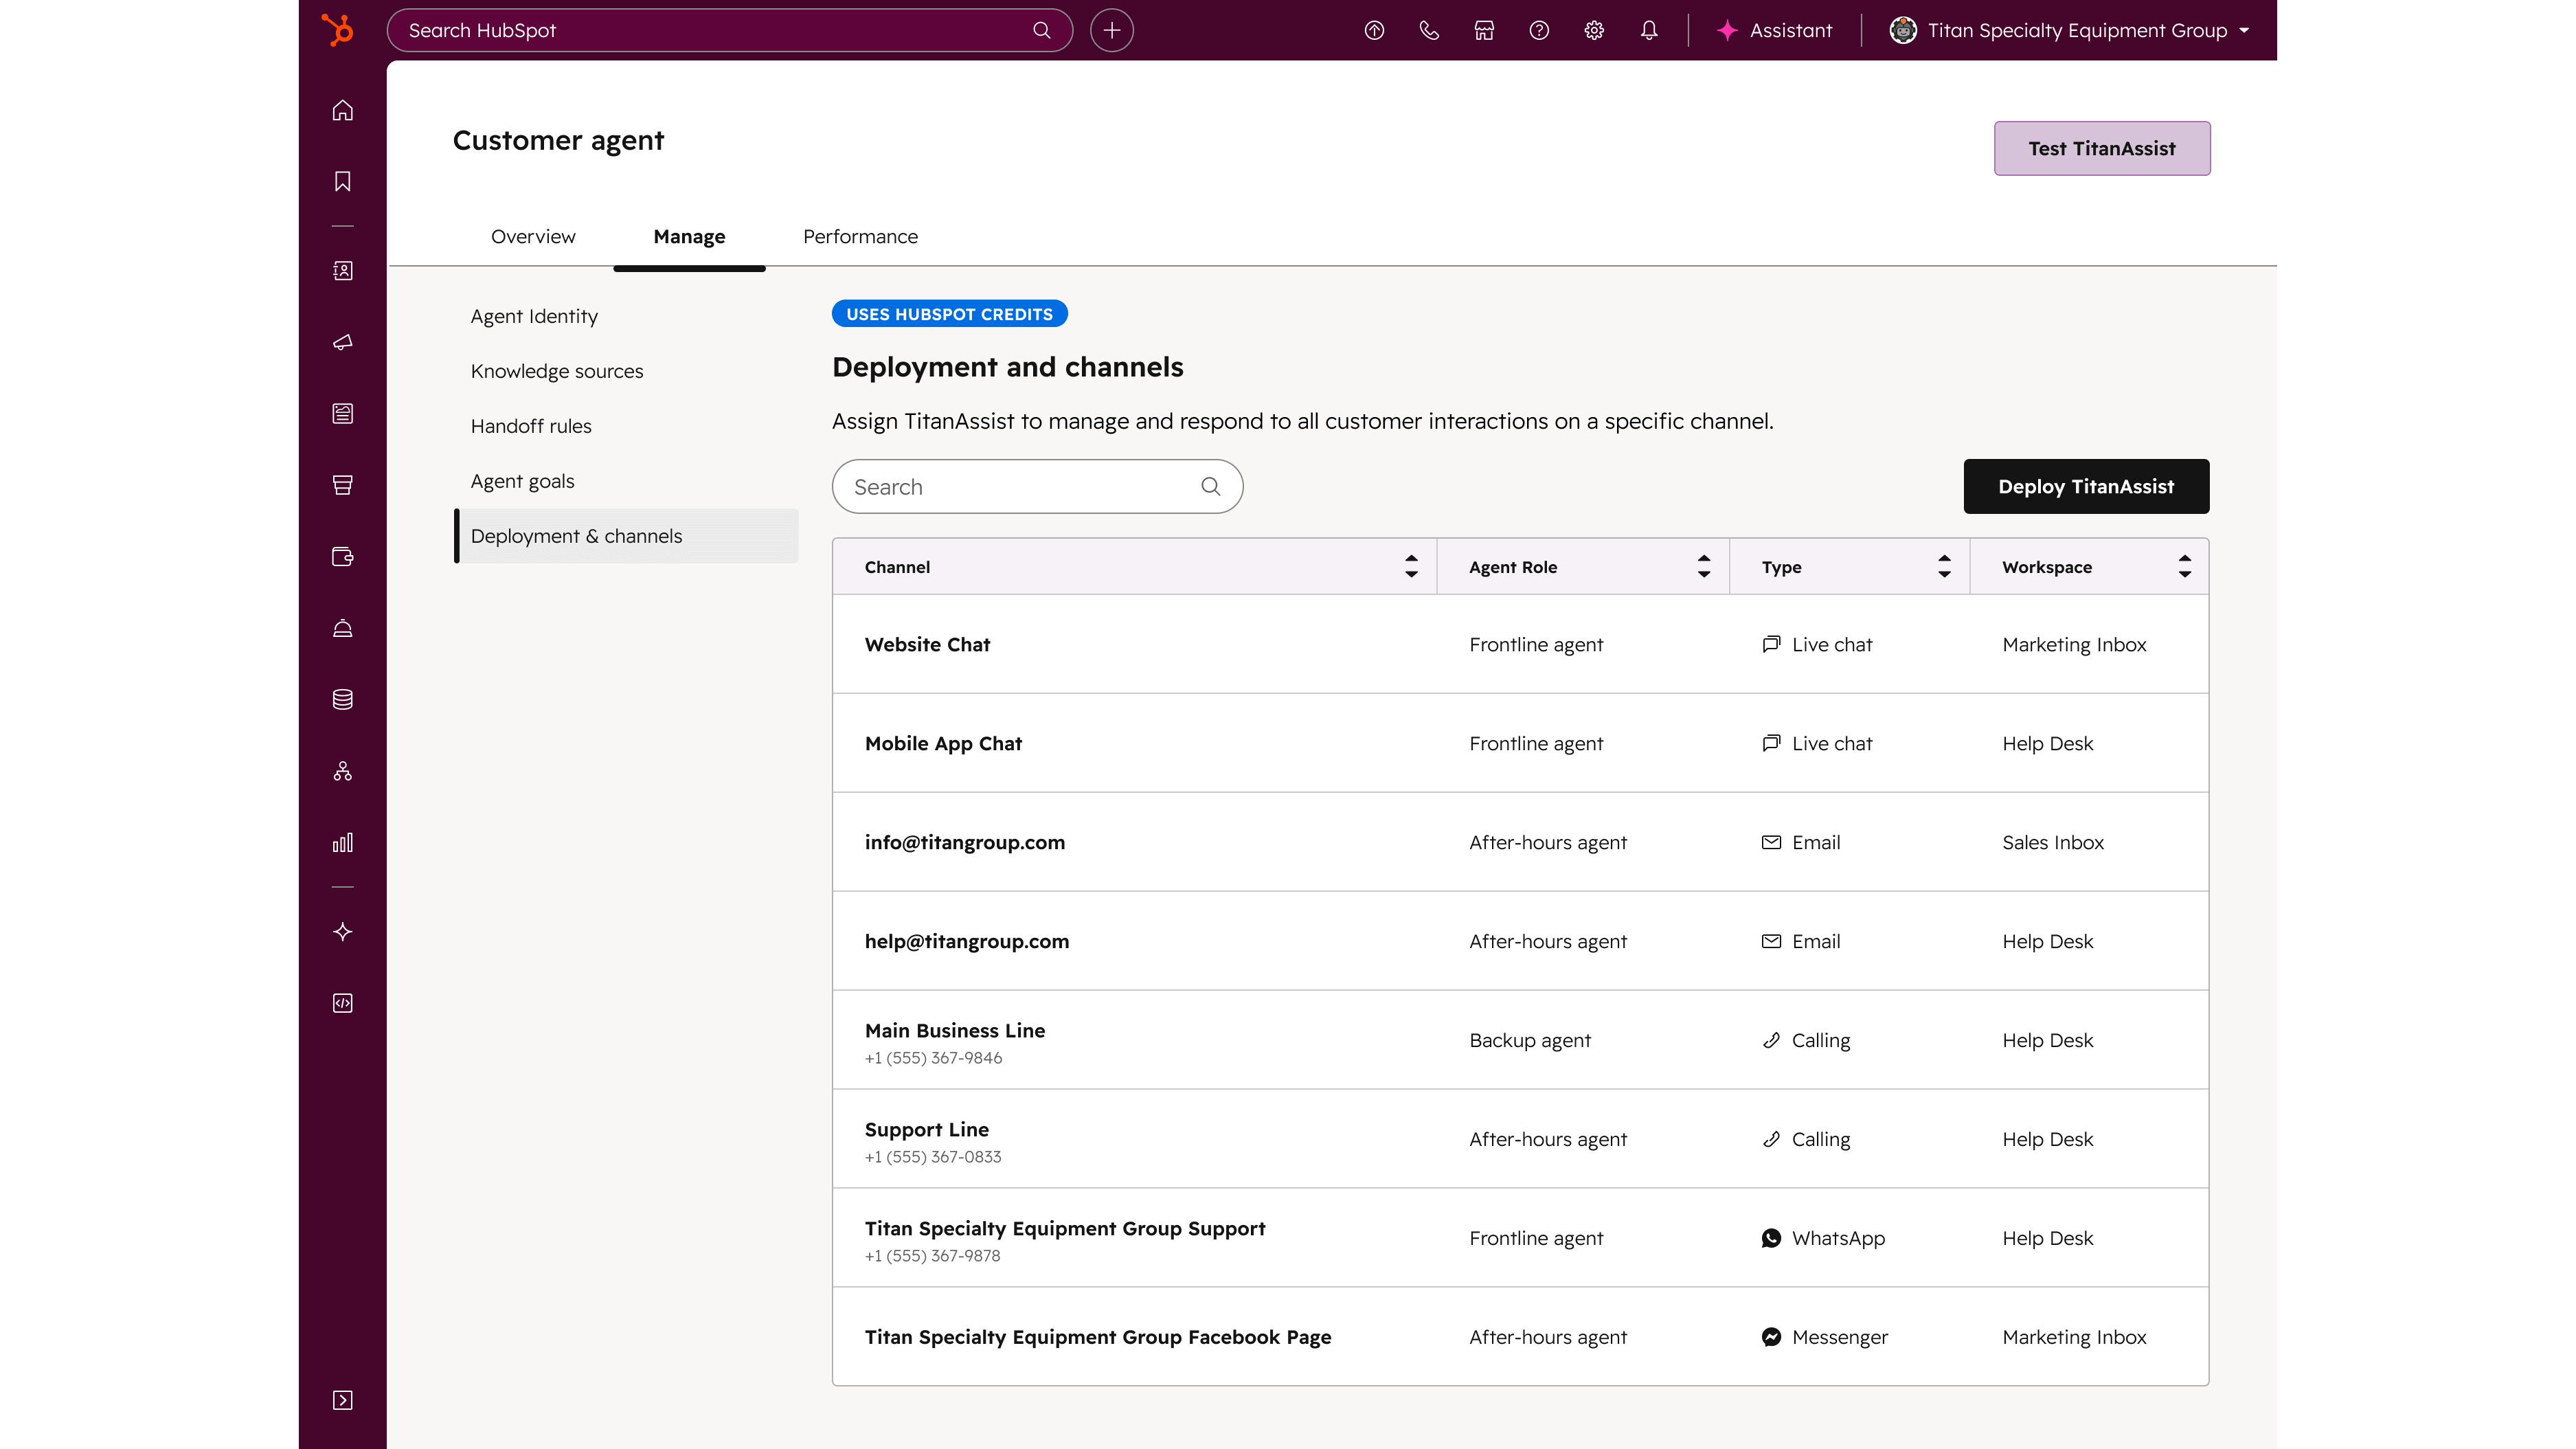Image resolution: width=2576 pixels, height=1449 pixels.
Task: Open Settings gear icon
Action: tap(1594, 30)
